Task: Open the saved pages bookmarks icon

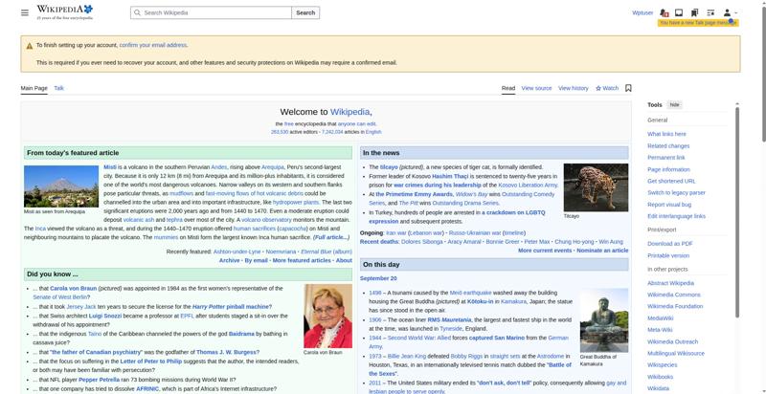Action: click(695, 12)
